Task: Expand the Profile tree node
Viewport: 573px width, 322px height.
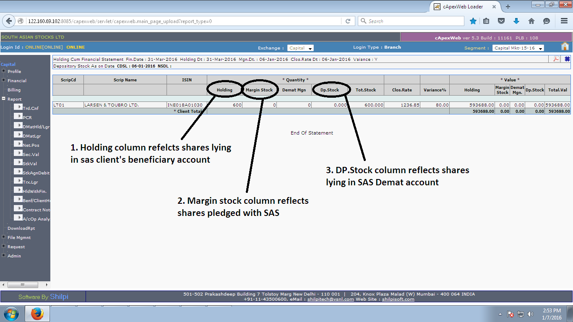Action: (4, 71)
